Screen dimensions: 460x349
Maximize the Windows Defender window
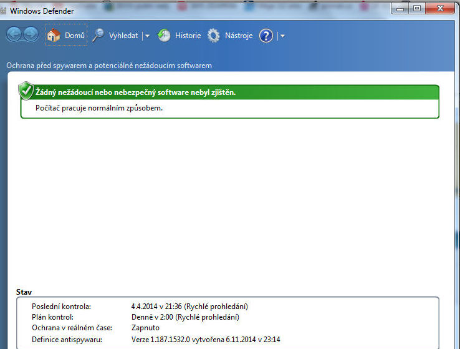[417, 9]
